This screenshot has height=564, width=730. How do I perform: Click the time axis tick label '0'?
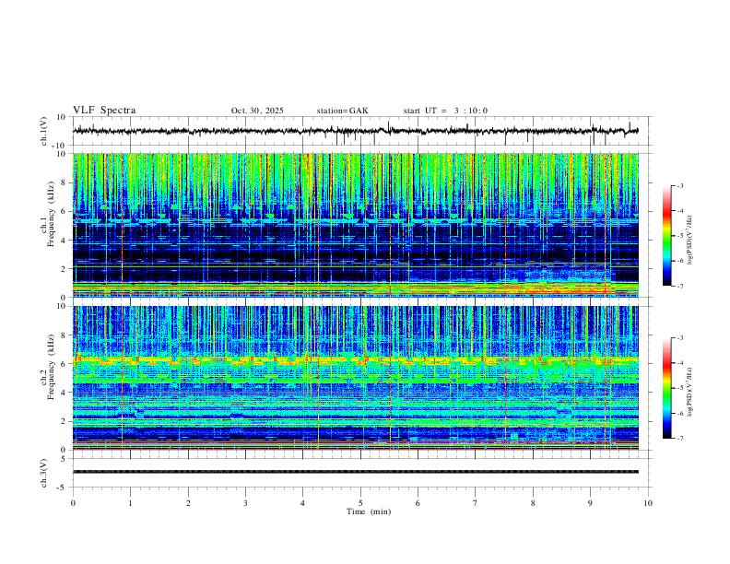pos(73,503)
